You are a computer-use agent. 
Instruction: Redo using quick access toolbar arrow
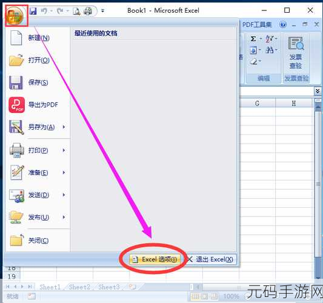60,11
